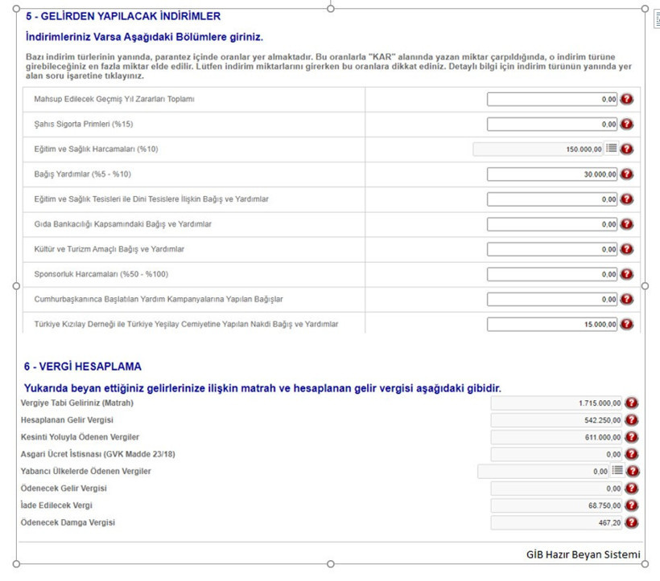This screenshot has width=660, height=581.
Task: Click the Mahsup Edilecek Geçmiş Yıl Zararları input
Action: pyautogui.click(x=552, y=99)
